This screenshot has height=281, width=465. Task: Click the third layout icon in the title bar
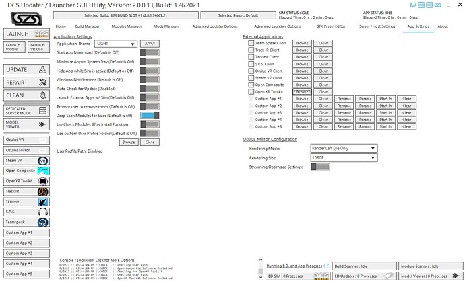pos(429,5)
